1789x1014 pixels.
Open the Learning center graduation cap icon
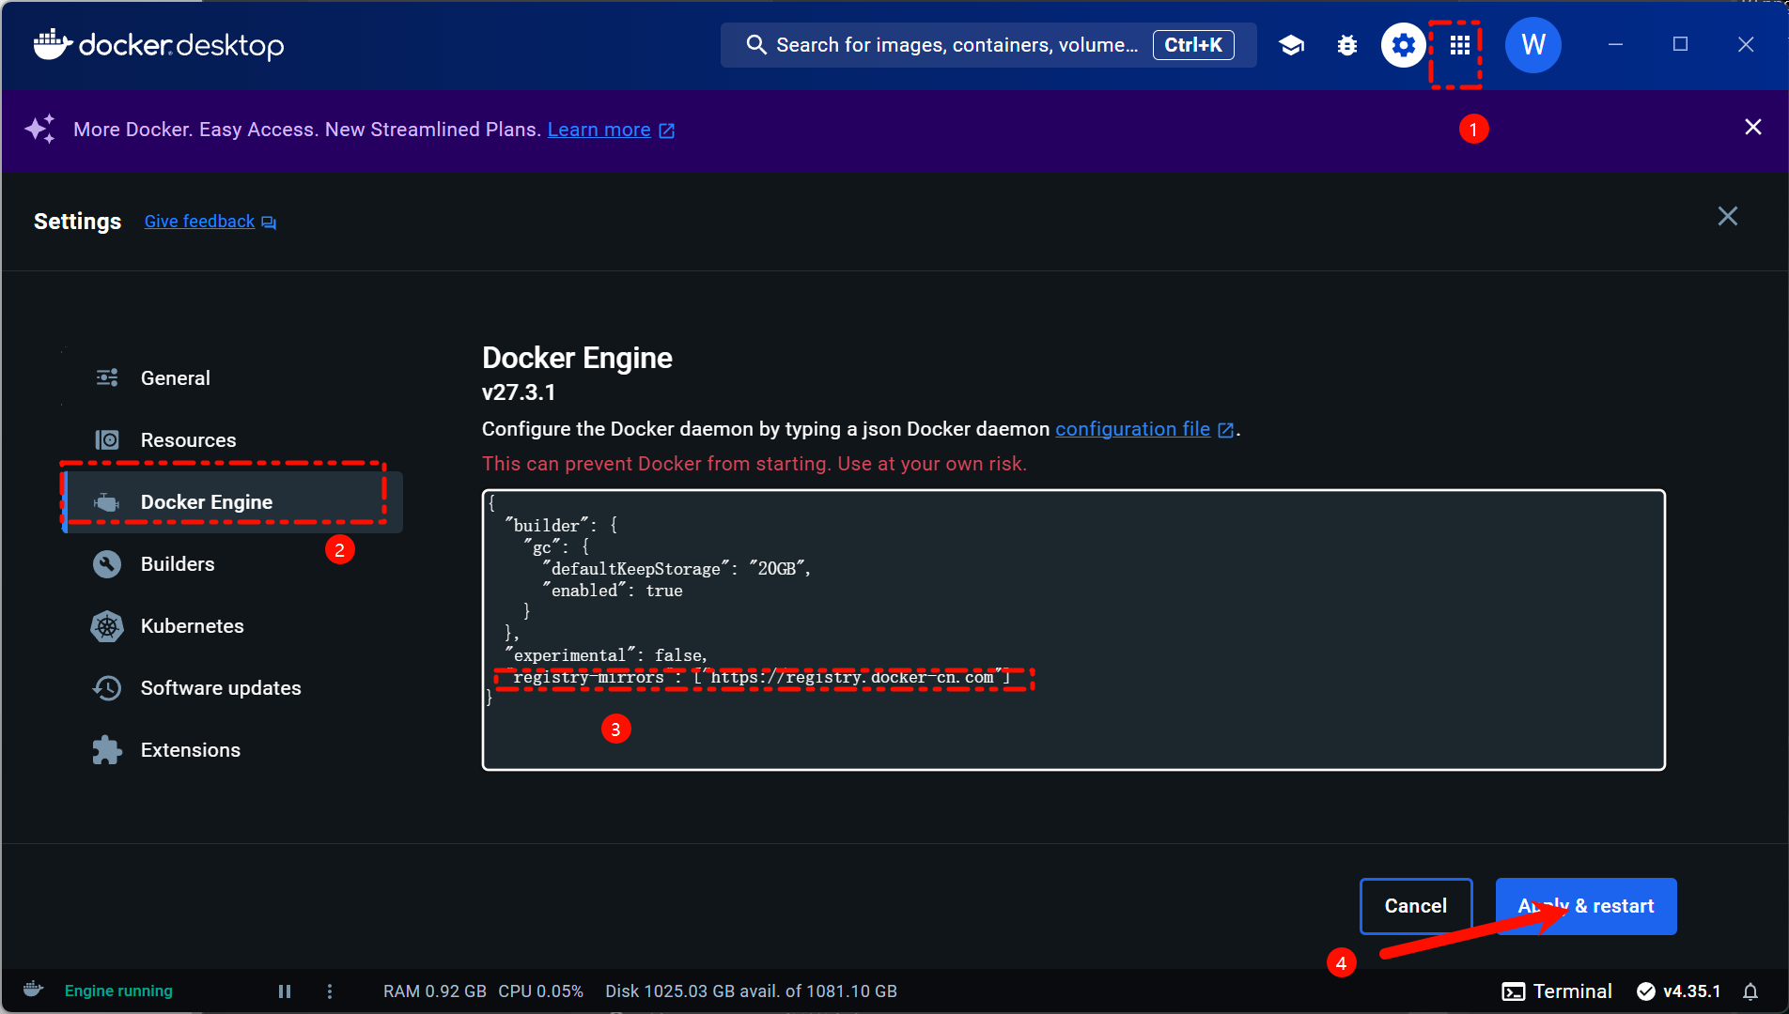(x=1291, y=45)
